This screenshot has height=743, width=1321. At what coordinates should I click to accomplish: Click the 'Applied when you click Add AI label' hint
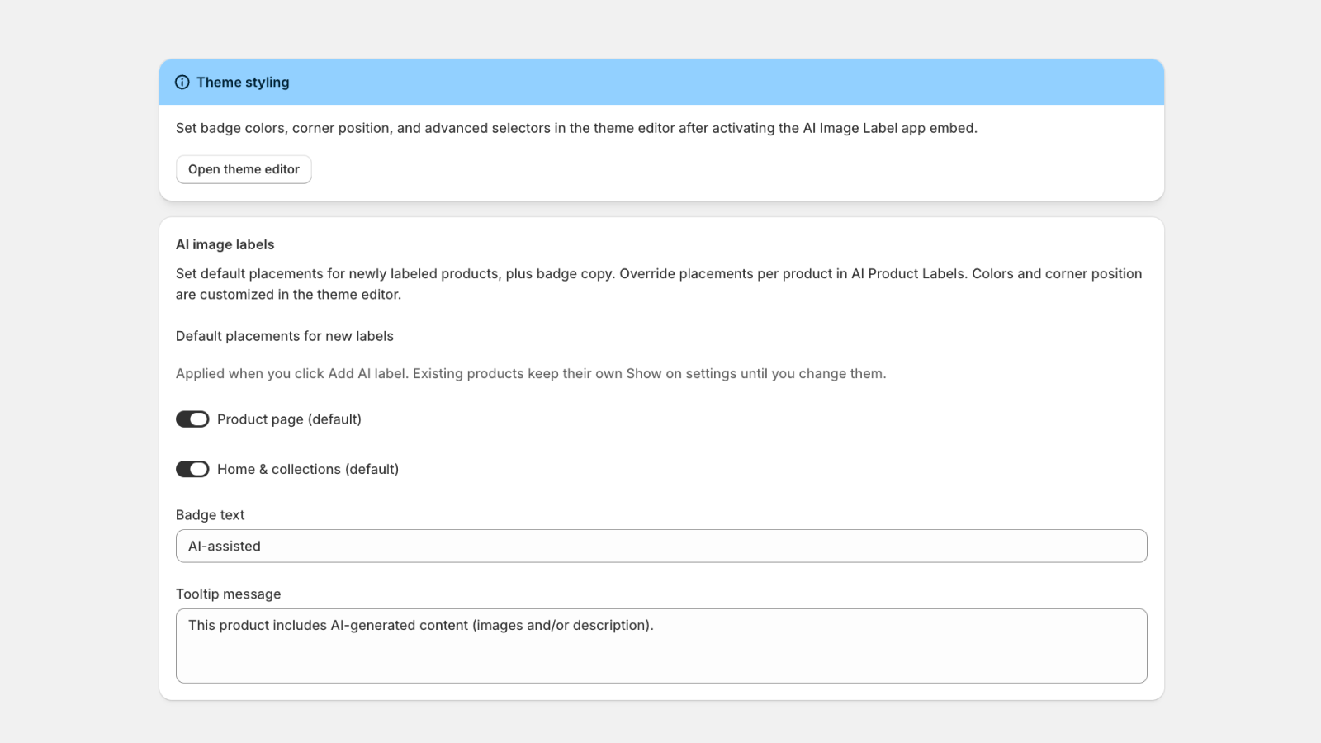pyautogui.click(x=531, y=373)
